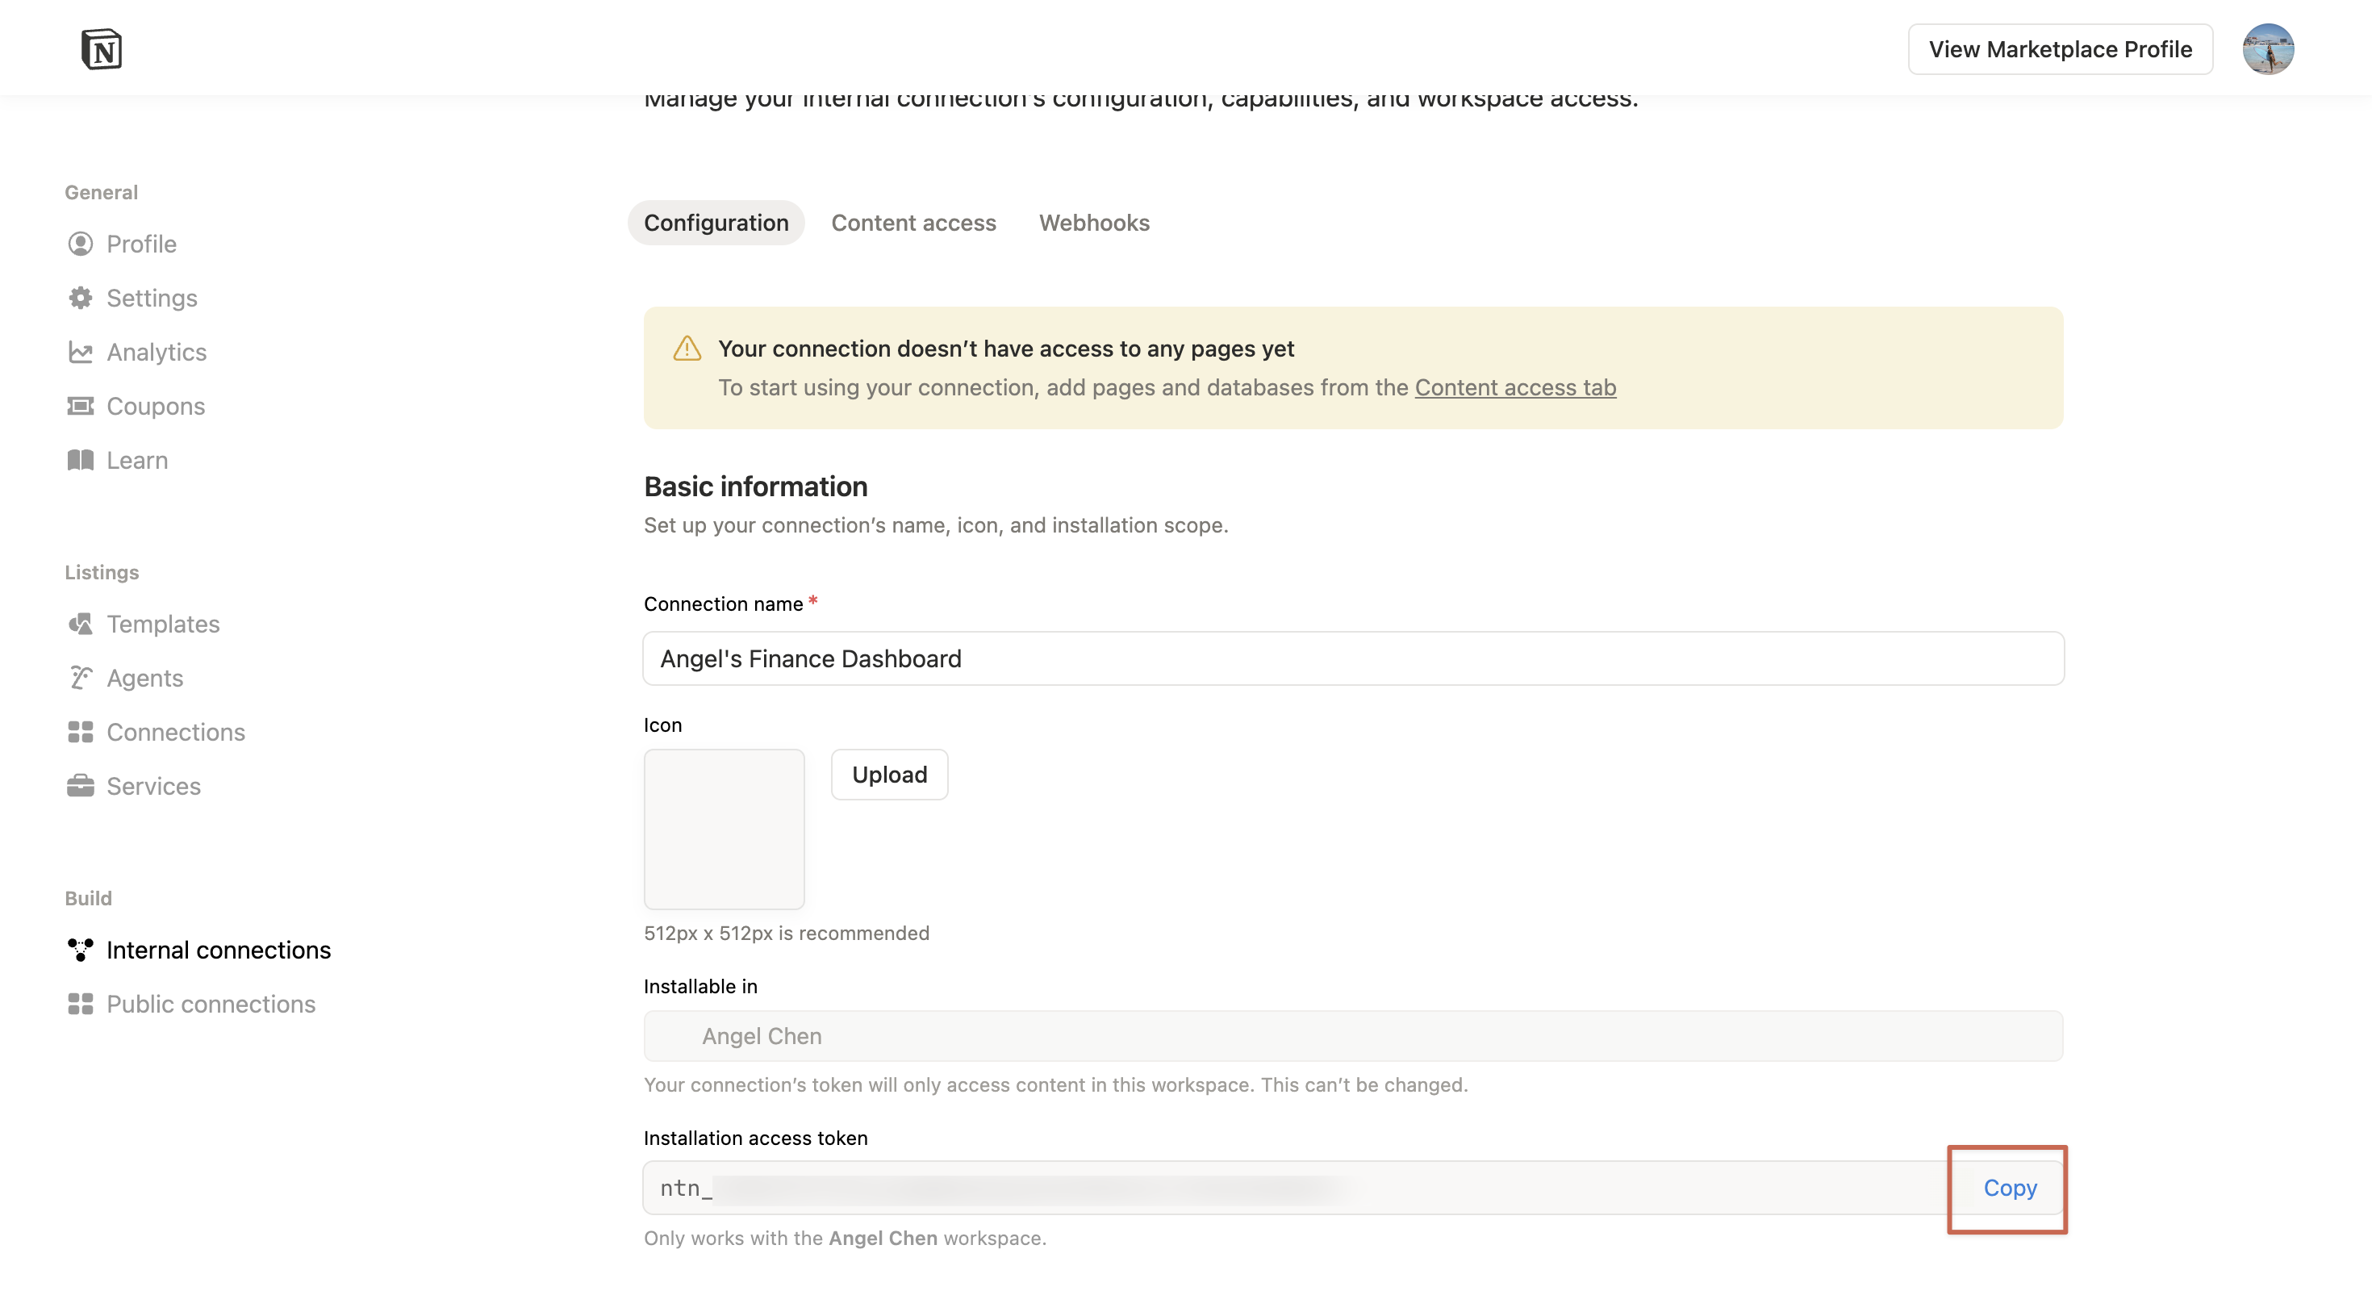Viewport: 2372px width, 1291px height.
Task: Go to Connections under Listings
Action: [175, 732]
